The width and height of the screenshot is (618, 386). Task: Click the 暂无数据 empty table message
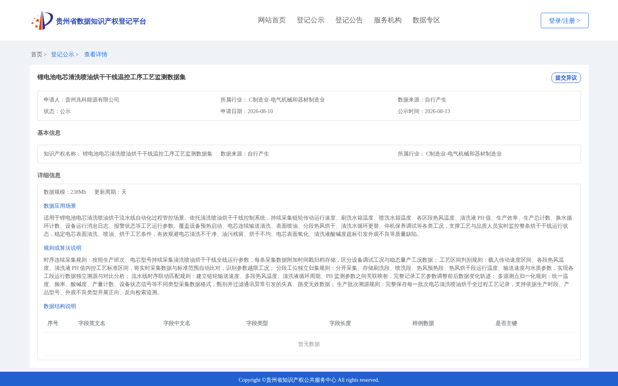pyautogui.click(x=309, y=344)
